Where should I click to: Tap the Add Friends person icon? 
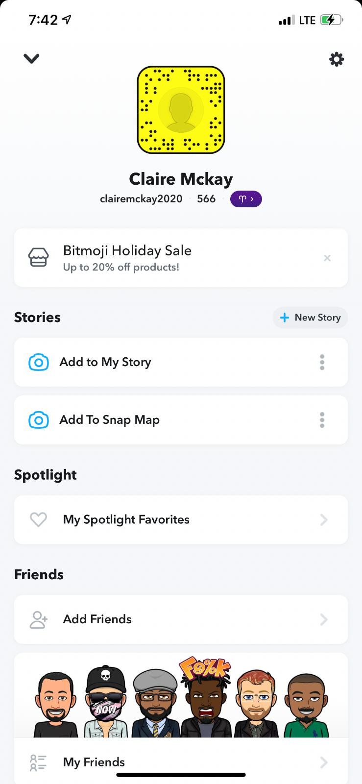pyautogui.click(x=39, y=619)
